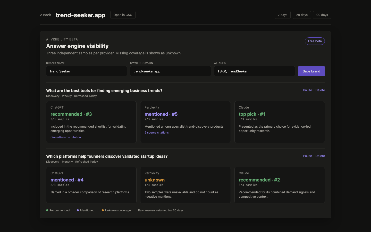Go back using the Back link
The image size is (371, 232).
coord(45,15)
